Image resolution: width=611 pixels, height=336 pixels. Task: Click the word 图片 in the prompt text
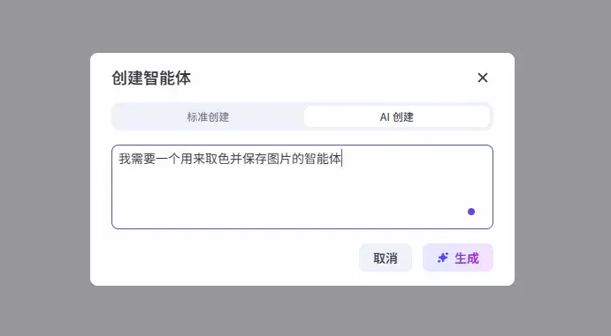point(279,159)
